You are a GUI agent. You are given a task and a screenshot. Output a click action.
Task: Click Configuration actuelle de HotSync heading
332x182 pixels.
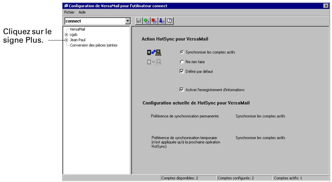196,103
